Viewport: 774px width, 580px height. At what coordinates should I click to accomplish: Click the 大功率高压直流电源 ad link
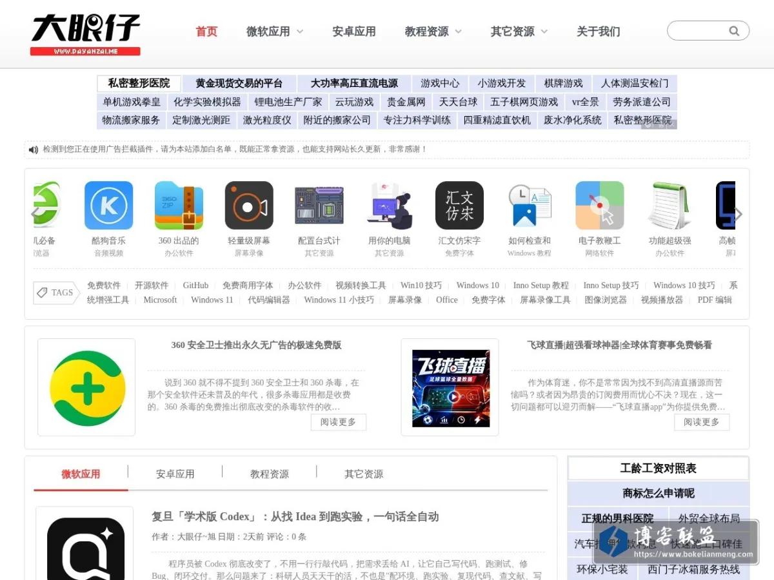click(x=354, y=84)
